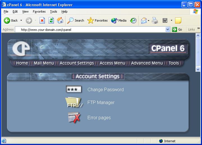
Task: Expand the Forward button history dropdown arrow
Action: (x=35, y=20)
